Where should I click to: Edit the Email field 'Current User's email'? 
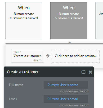click(x=66, y=99)
